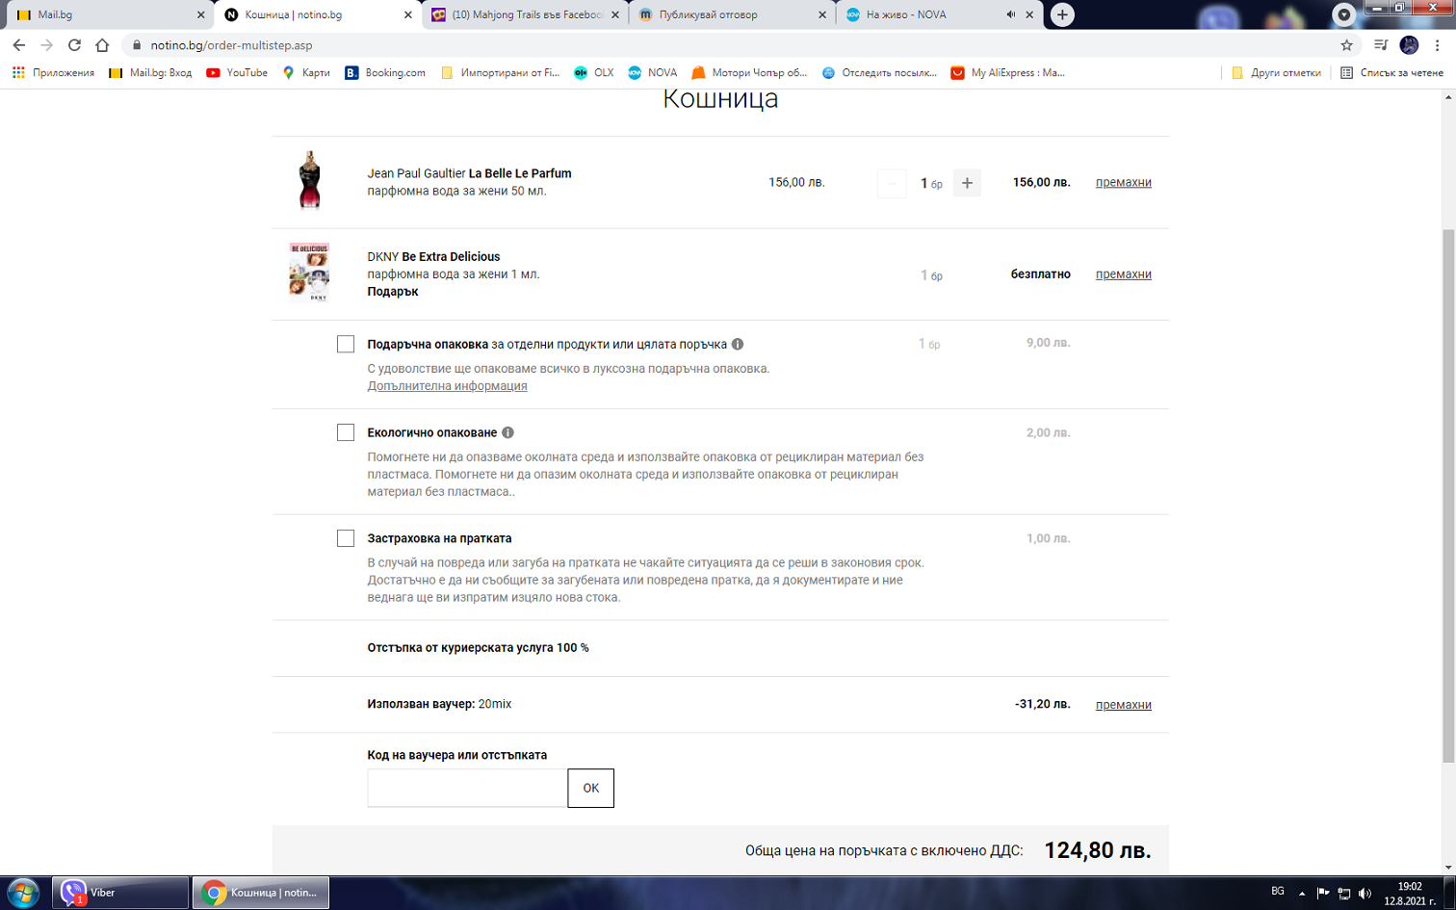Viewport: 1456px width, 910px height.
Task: Open a new tab with the plus button
Action: [1062, 14]
